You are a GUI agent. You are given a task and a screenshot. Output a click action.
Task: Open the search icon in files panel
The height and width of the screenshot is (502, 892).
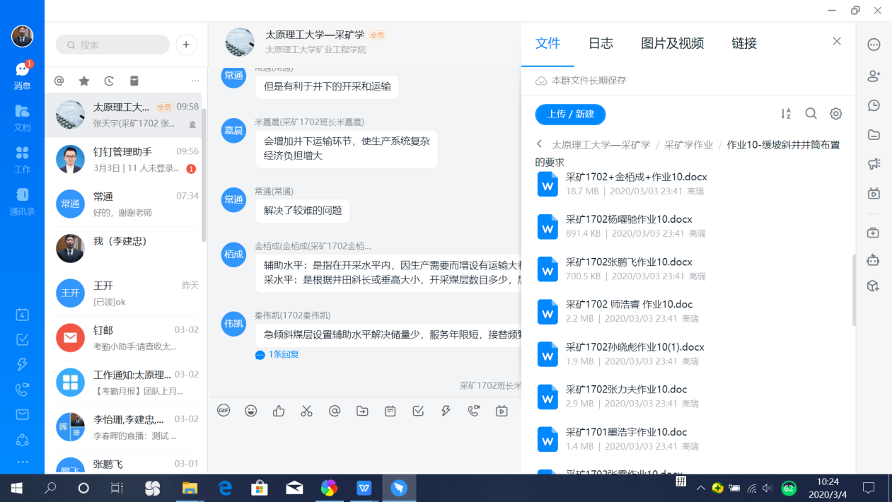[x=811, y=114]
